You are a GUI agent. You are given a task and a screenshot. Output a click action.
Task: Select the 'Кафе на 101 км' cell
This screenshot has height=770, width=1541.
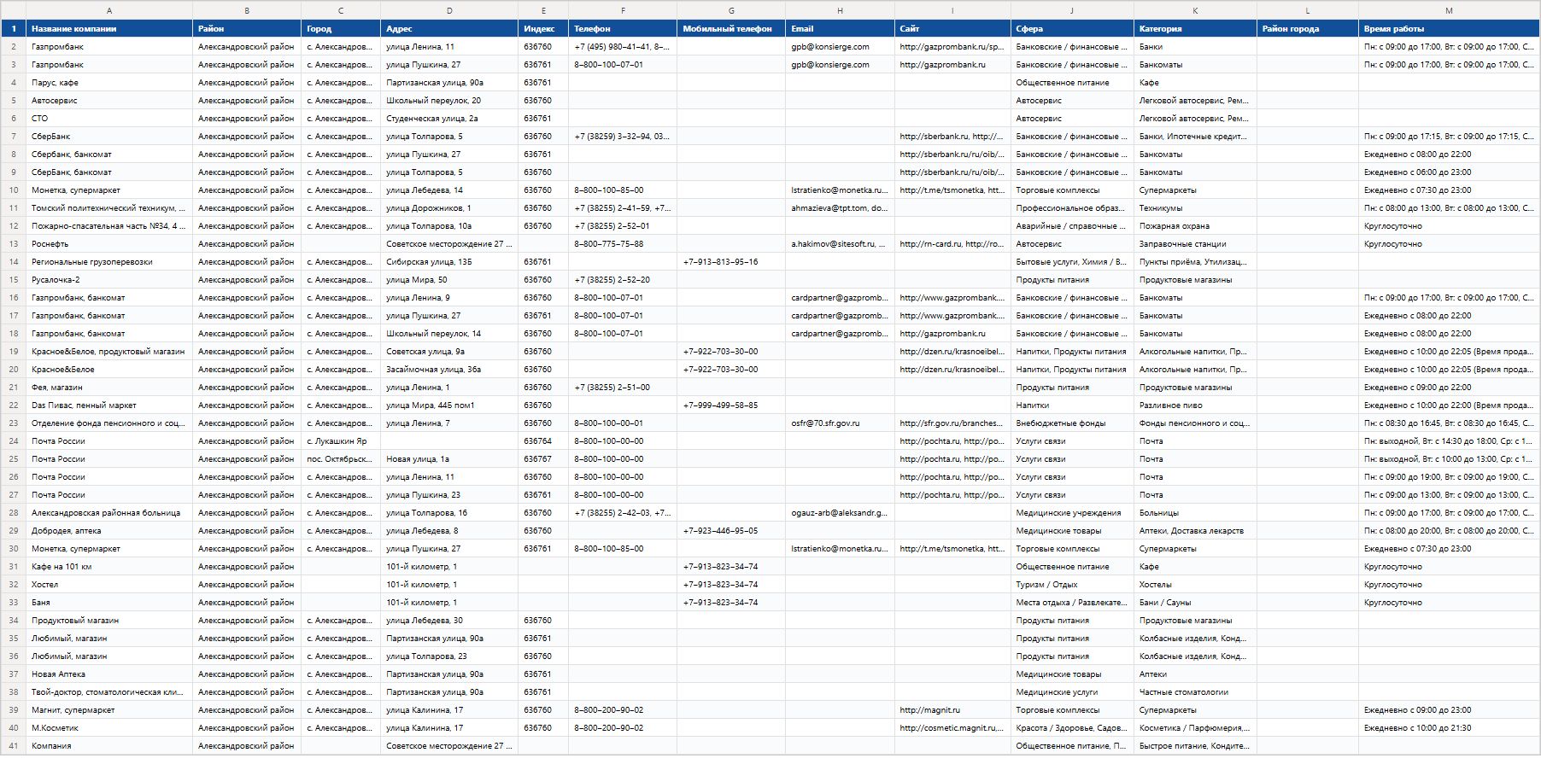109,567
